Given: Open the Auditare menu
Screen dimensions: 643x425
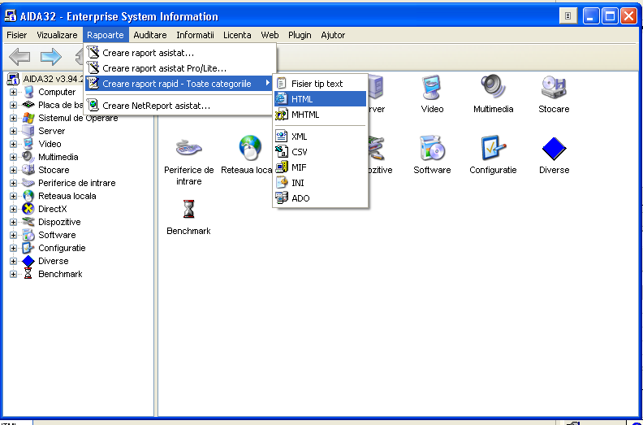Looking at the screenshot, I should pos(150,35).
